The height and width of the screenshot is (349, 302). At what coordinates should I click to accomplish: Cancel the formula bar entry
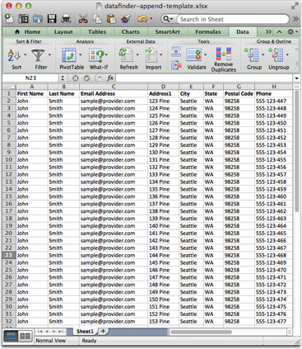point(76,78)
